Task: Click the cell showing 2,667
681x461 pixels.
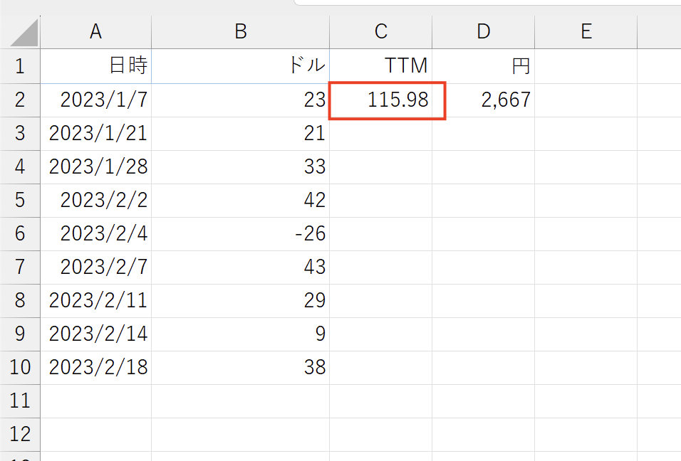Action: click(484, 100)
